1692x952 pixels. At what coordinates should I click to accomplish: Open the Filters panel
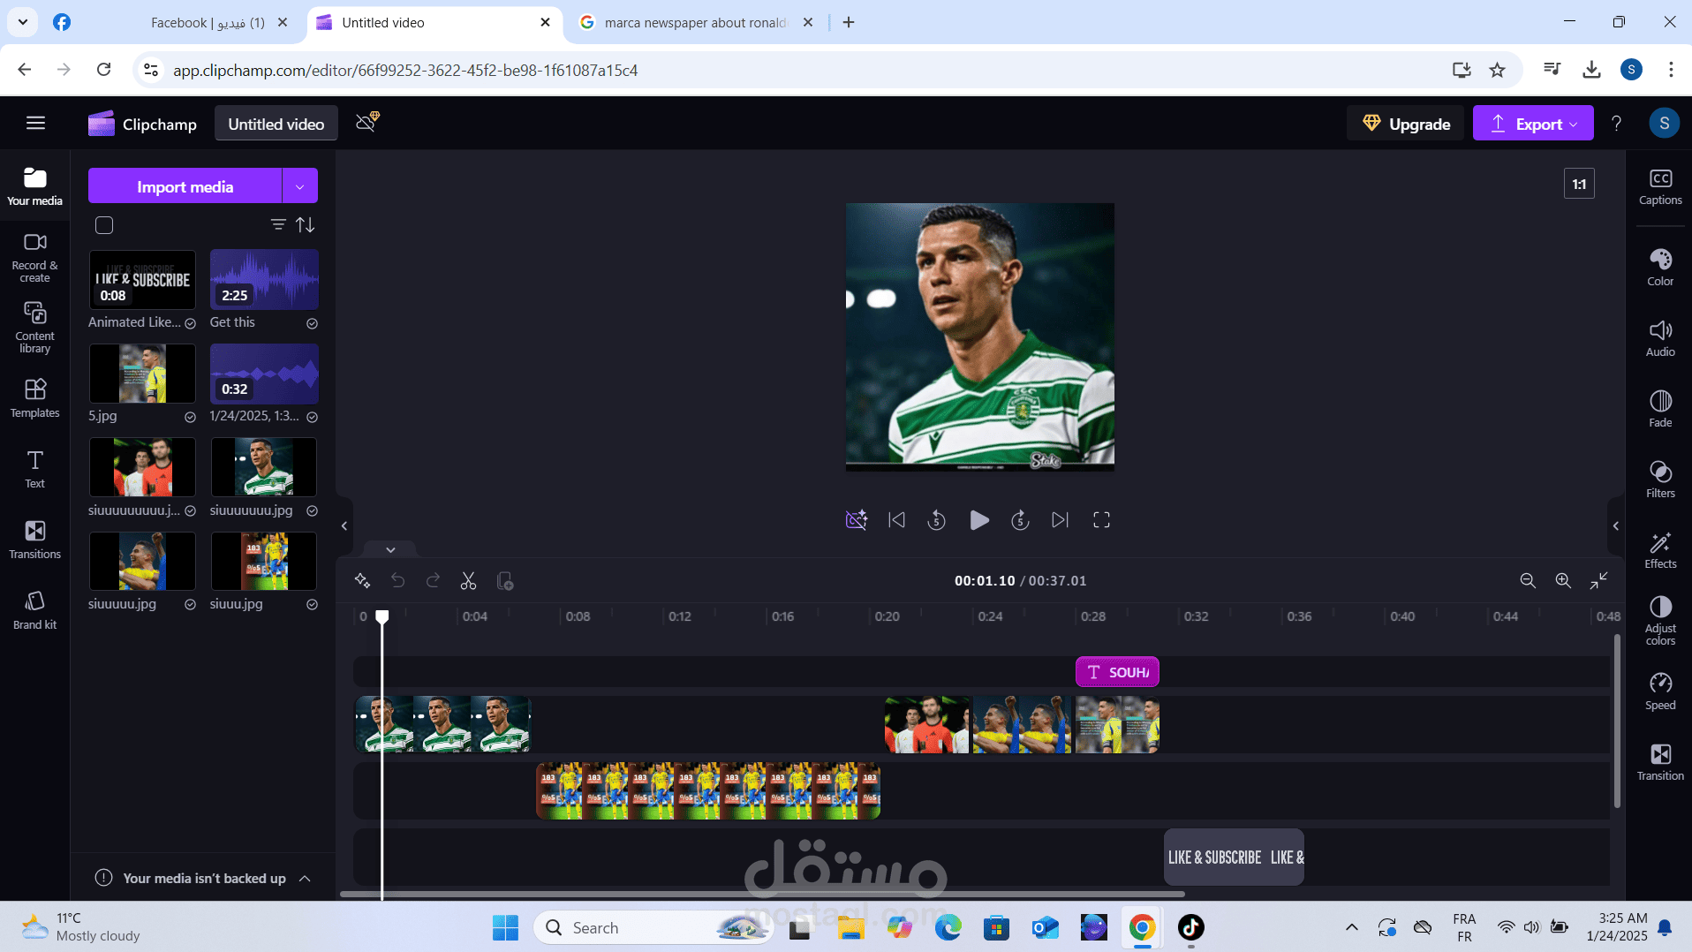1660,480
